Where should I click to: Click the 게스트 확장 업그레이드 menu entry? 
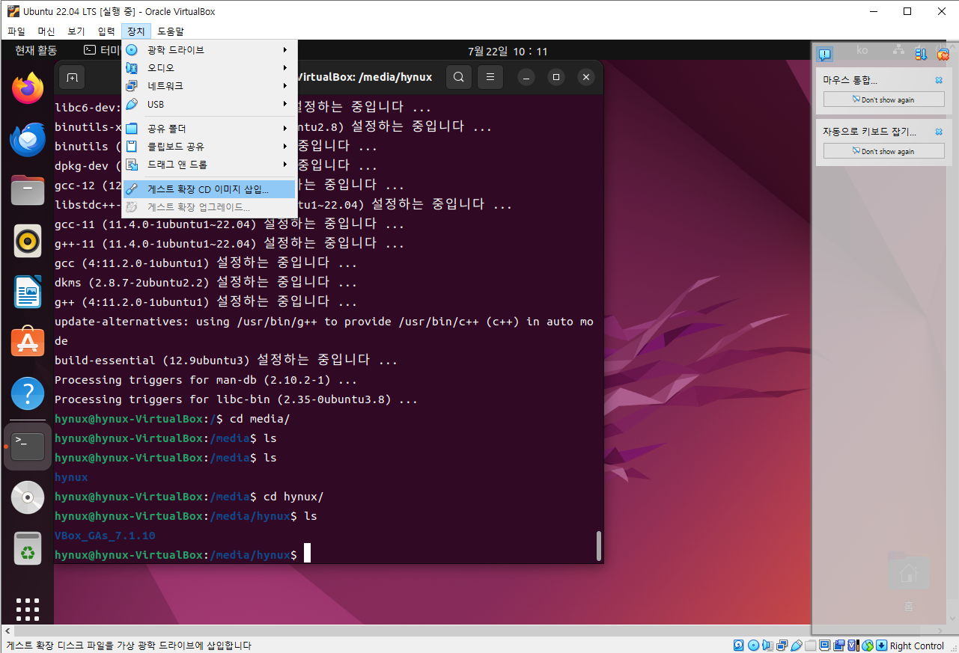[x=210, y=206]
